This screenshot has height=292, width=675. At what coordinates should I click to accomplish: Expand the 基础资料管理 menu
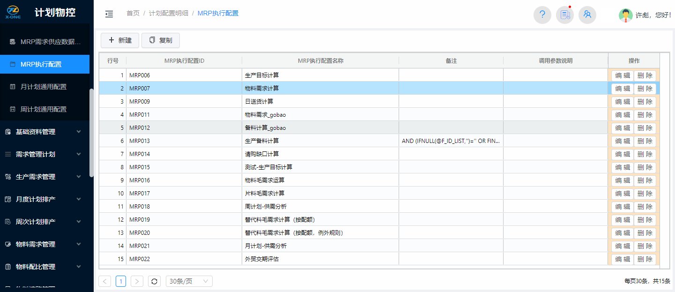click(x=43, y=132)
